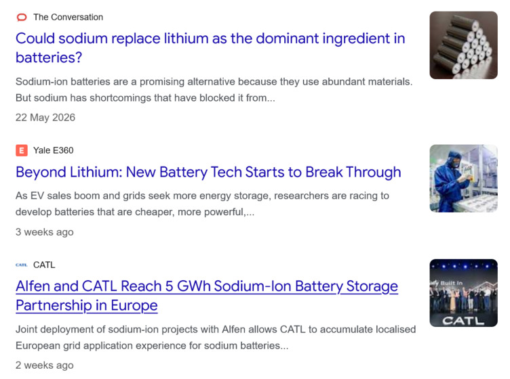Click the Yale E360 'E' favicon
This screenshot has width=510, height=379.
point(22,150)
